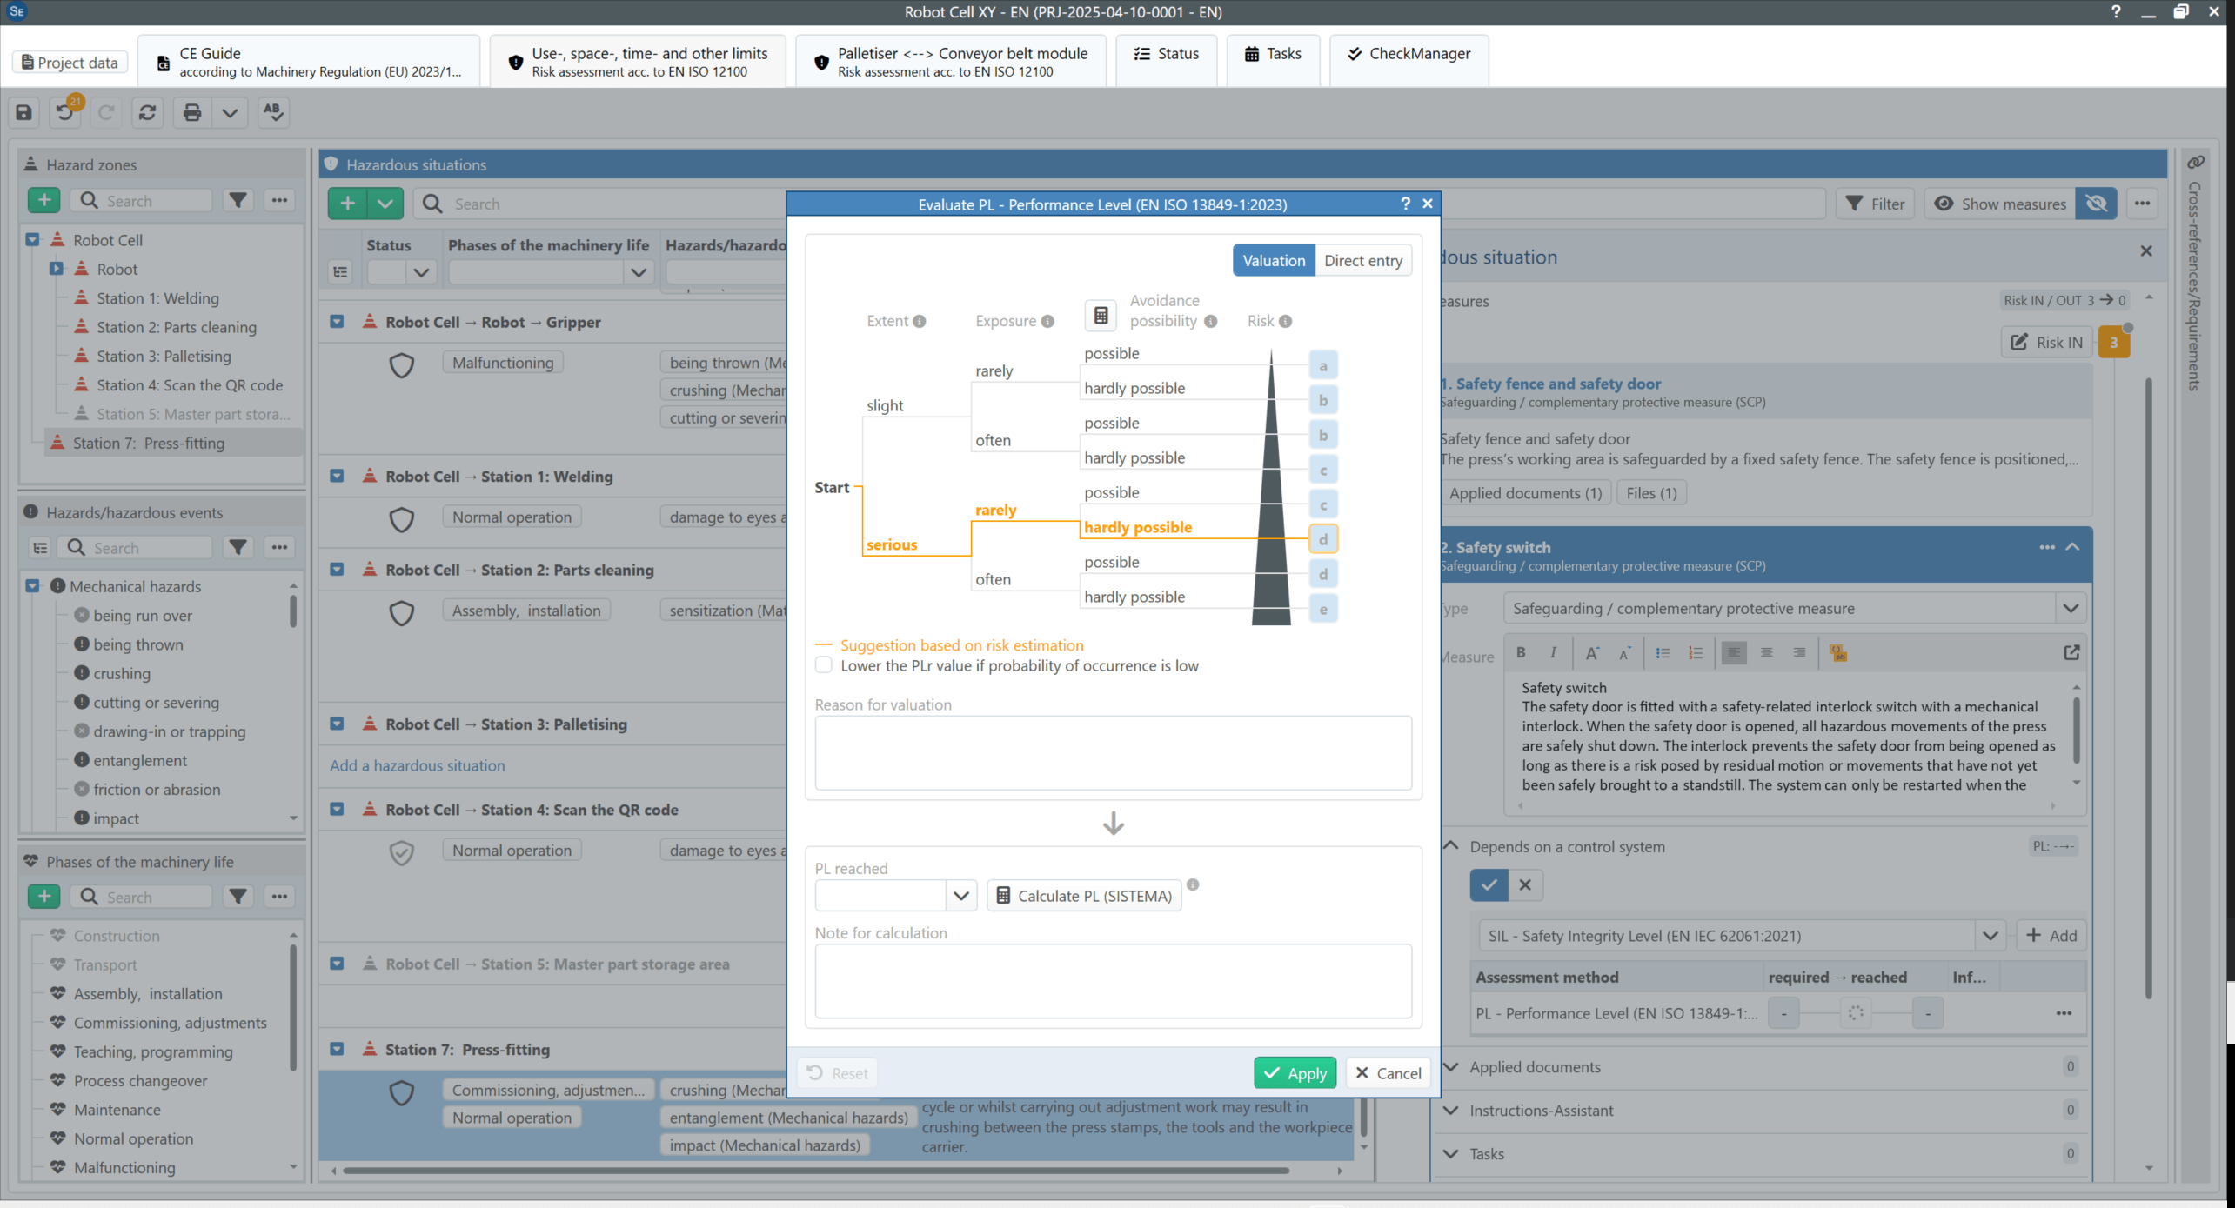Click the calculator icon above Avoidance possibility
This screenshot has height=1208, width=2235.
point(1101,315)
